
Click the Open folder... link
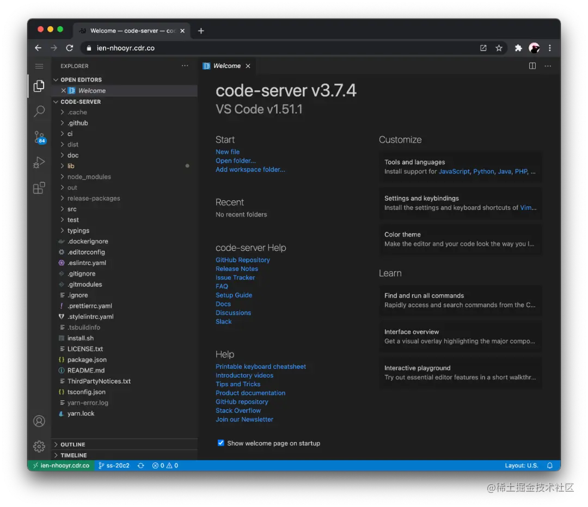236,161
